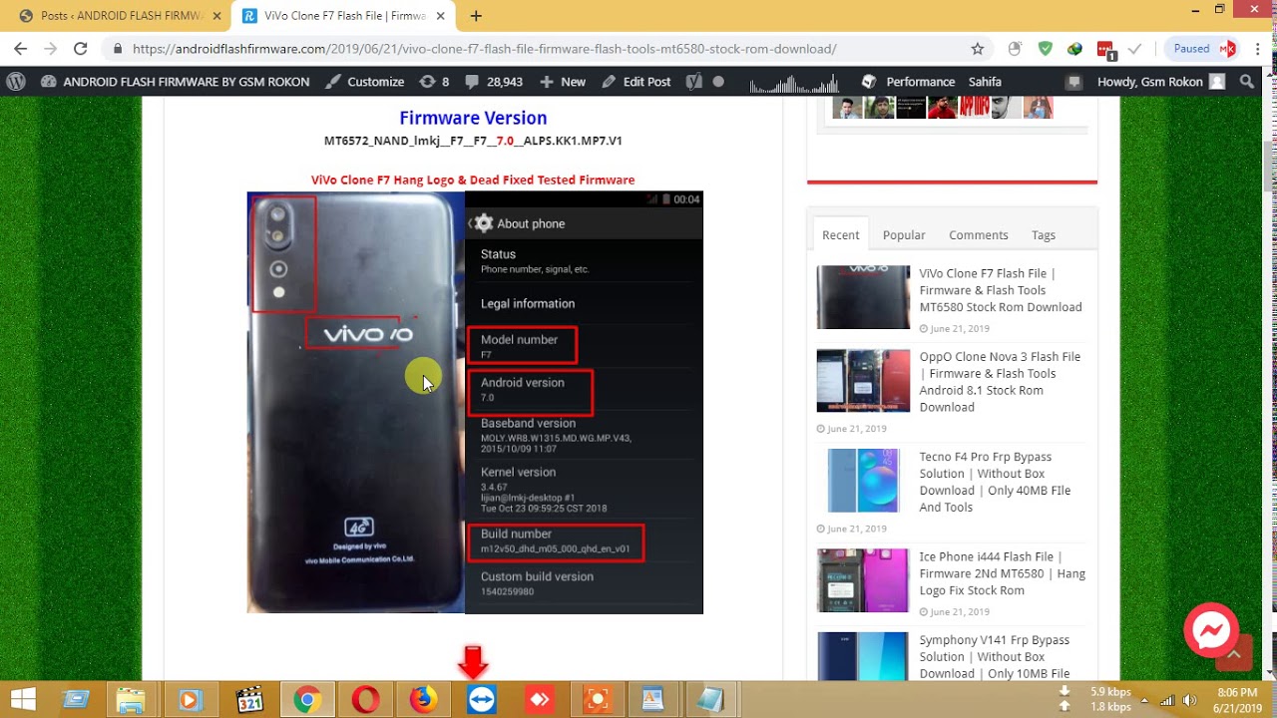The width and height of the screenshot is (1277, 718).
Task: Click the vivo phone and About phone image
Action: point(475,402)
